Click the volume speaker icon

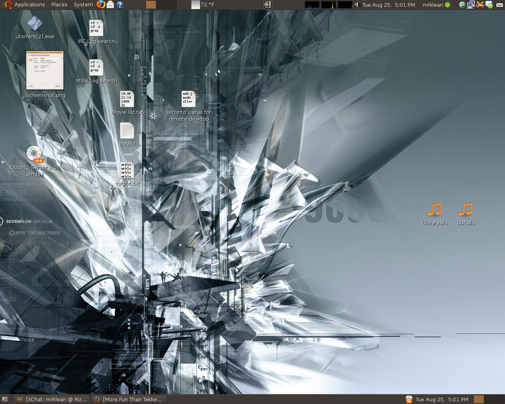point(356,5)
